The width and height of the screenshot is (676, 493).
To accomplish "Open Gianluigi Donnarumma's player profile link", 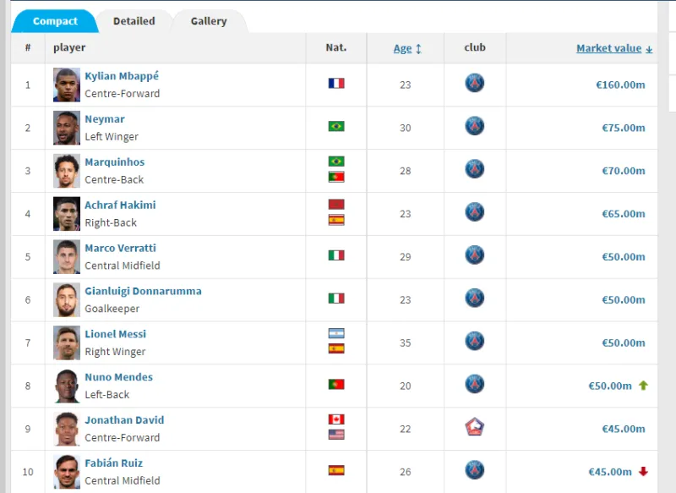I will pyautogui.click(x=143, y=291).
